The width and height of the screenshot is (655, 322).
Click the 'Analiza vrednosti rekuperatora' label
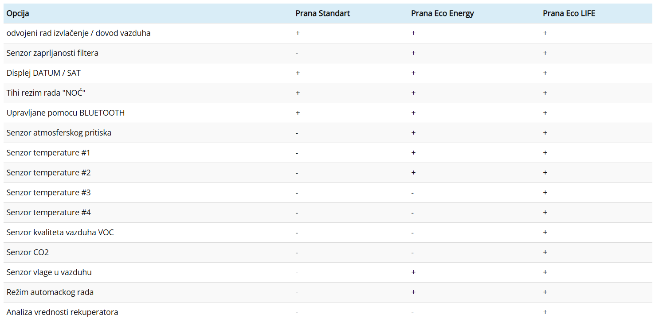click(x=62, y=312)
